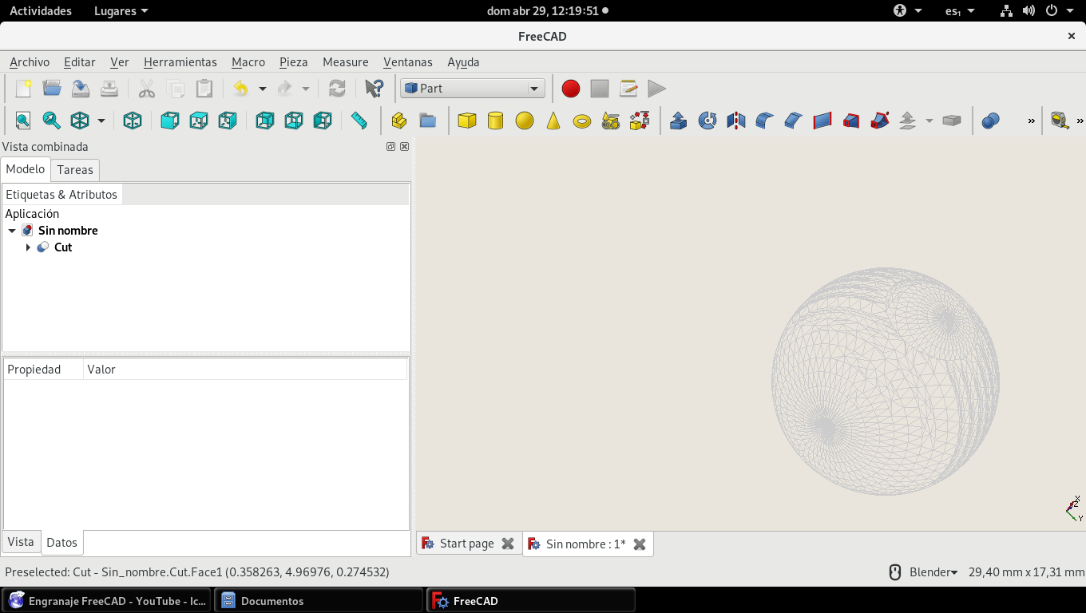Image resolution: width=1086 pixels, height=613 pixels.
Task: Open the Actividades overview
Action: point(41,11)
